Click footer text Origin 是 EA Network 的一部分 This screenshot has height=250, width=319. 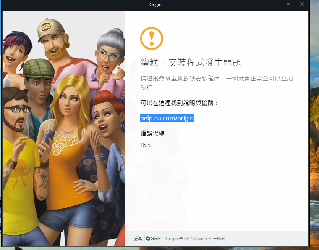[x=195, y=239]
